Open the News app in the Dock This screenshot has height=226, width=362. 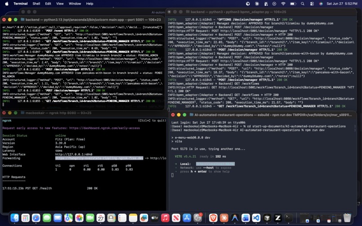click(176, 217)
